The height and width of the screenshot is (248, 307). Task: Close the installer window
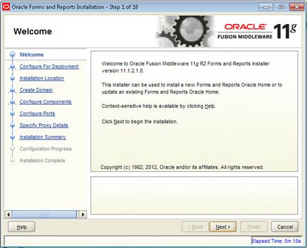297,7
